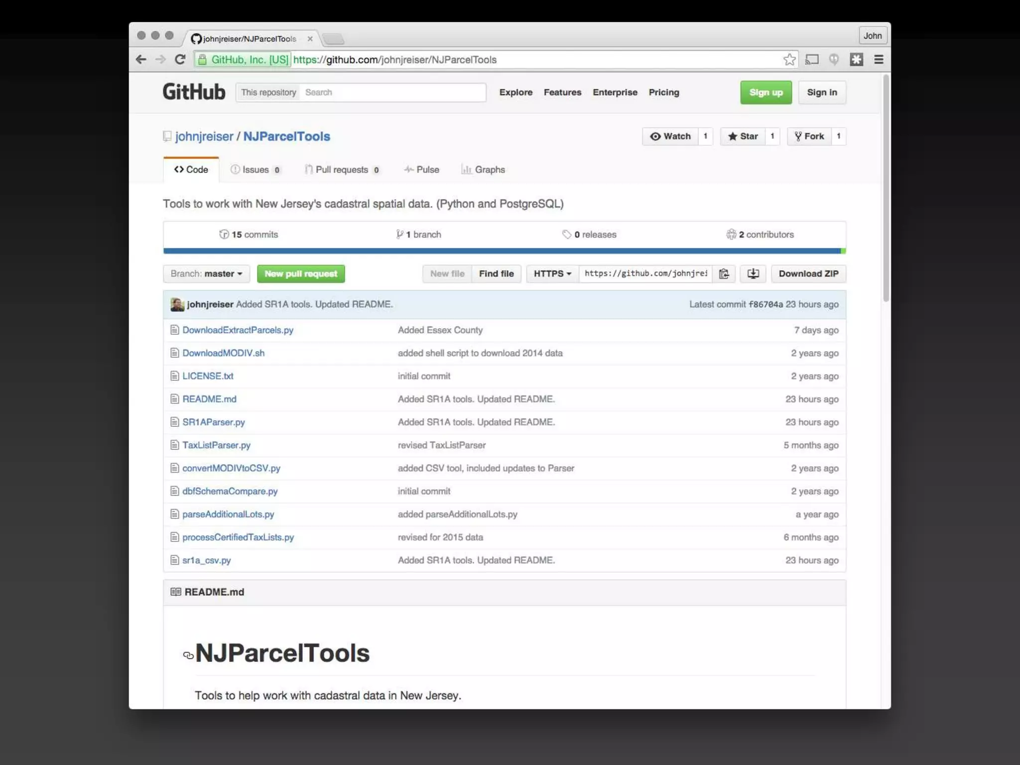The image size is (1020, 765).
Task: Click johnjreiser avatar thumbnail in commit bar
Action: [x=177, y=304]
